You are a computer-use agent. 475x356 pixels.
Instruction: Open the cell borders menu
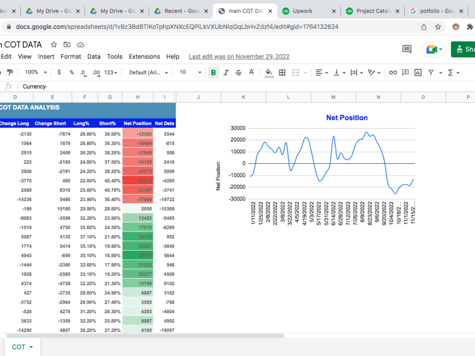[x=282, y=72]
